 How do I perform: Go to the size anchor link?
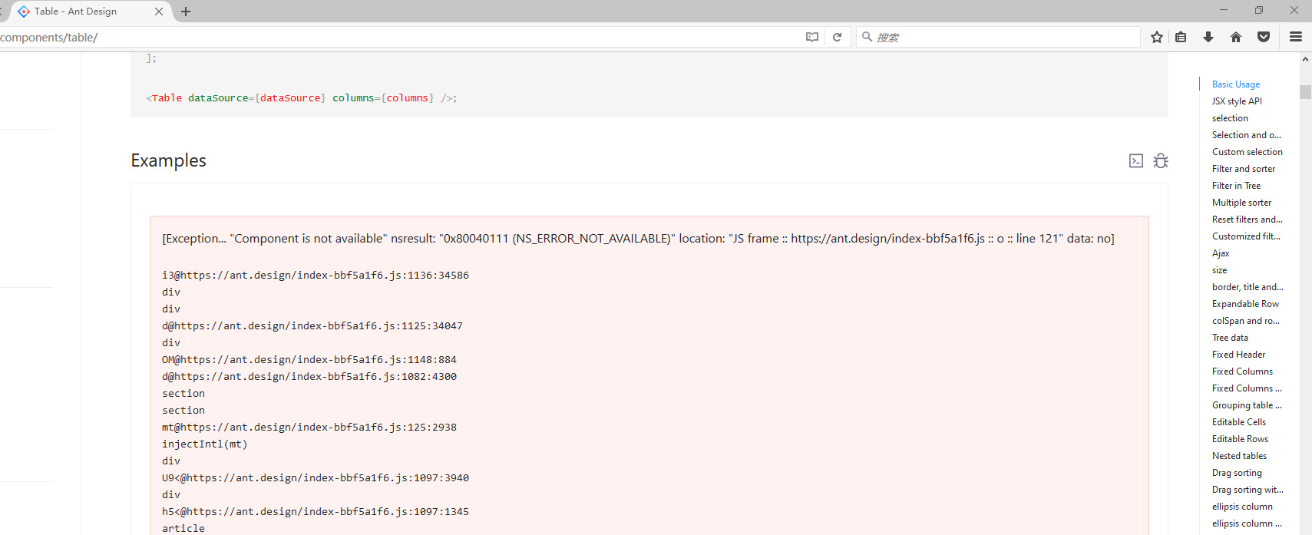1219,270
